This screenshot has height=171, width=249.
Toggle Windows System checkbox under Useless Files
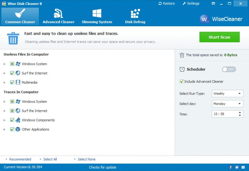click(12, 64)
